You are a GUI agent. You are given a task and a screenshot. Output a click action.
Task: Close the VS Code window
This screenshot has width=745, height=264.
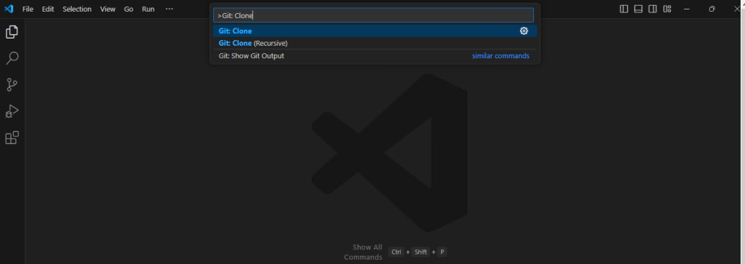pos(737,9)
